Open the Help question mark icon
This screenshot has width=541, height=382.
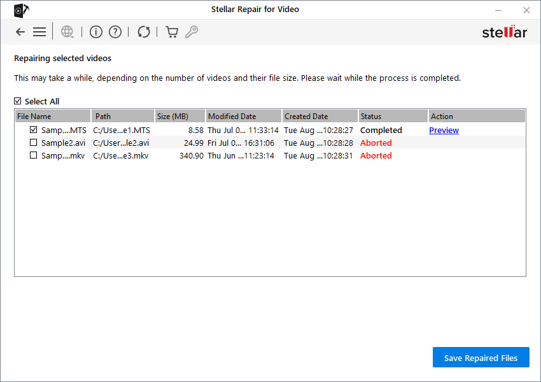(x=115, y=32)
